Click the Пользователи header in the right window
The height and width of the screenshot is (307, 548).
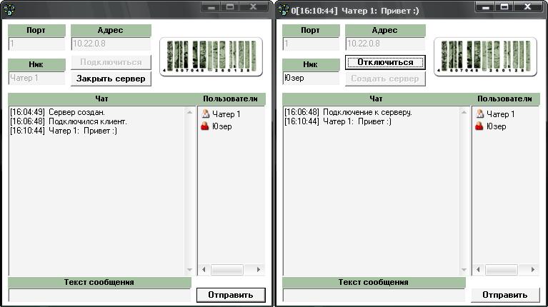click(505, 99)
